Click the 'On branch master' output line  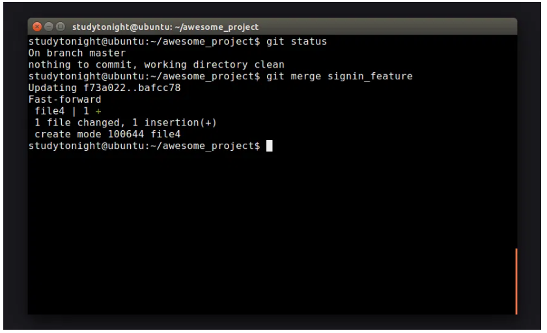pos(77,53)
